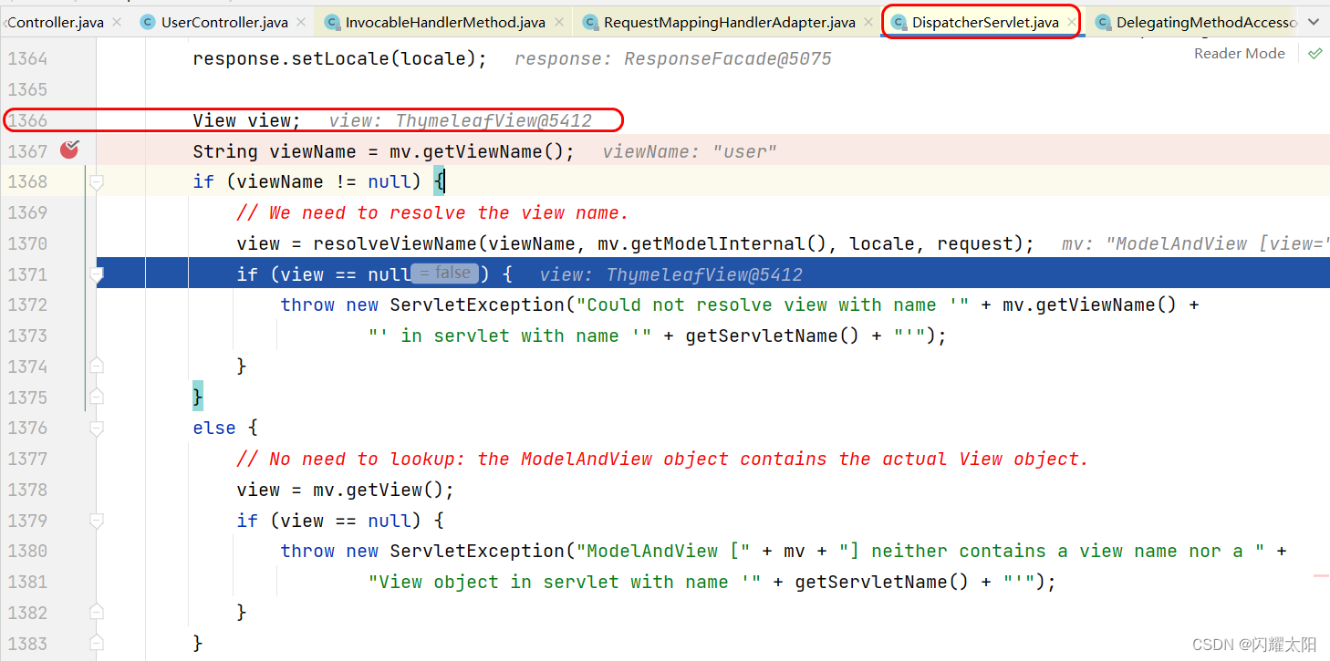The image size is (1330, 661).
Task: Toggle the breakpoint on line 1367
Action: pyautogui.click(x=69, y=150)
